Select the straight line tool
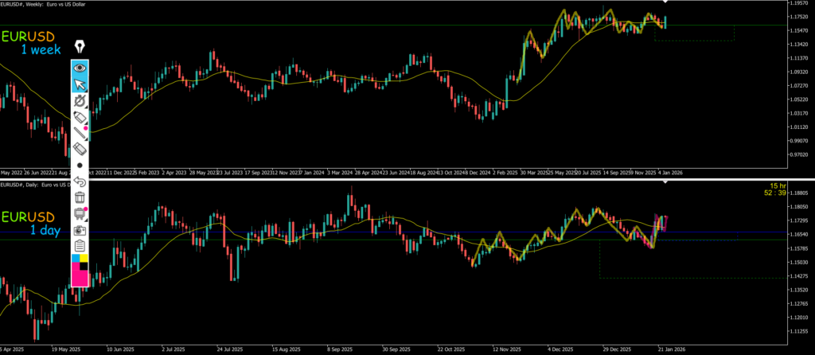This screenshot has width=815, height=355. click(x=80, y=133)
